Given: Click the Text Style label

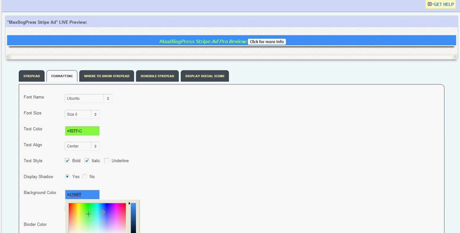Looking at the screenshot, I should pyautogui.click(x=33, y=161).
